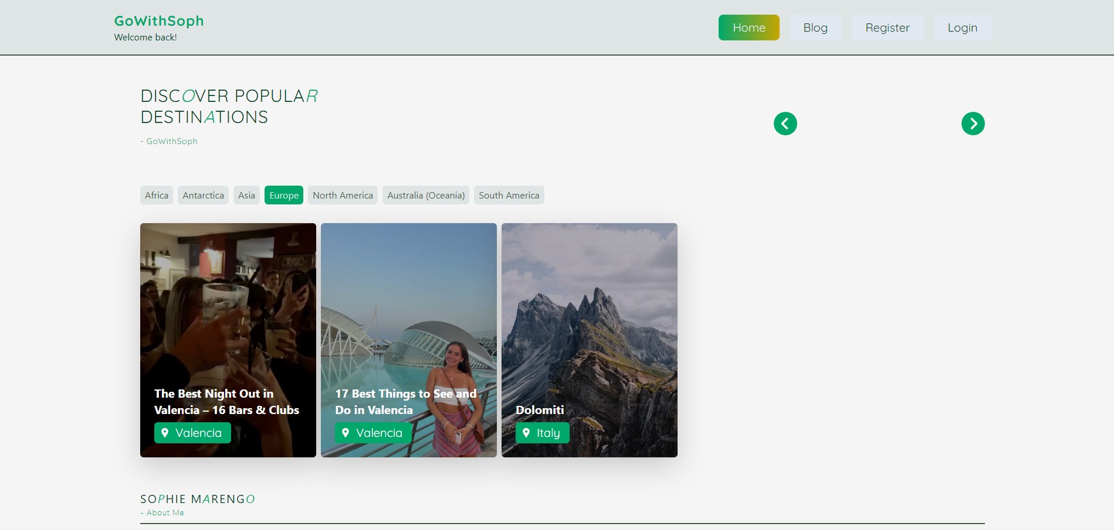Click the next slide arrow icon

point(973,124)
